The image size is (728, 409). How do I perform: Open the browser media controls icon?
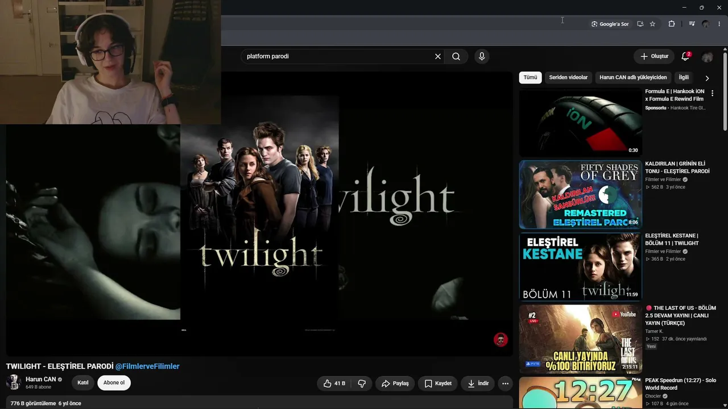point(692,24)
